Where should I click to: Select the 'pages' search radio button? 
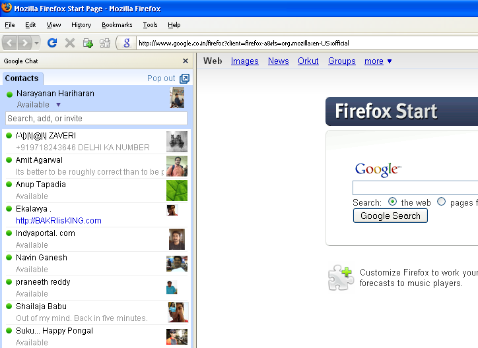point(441,202)
